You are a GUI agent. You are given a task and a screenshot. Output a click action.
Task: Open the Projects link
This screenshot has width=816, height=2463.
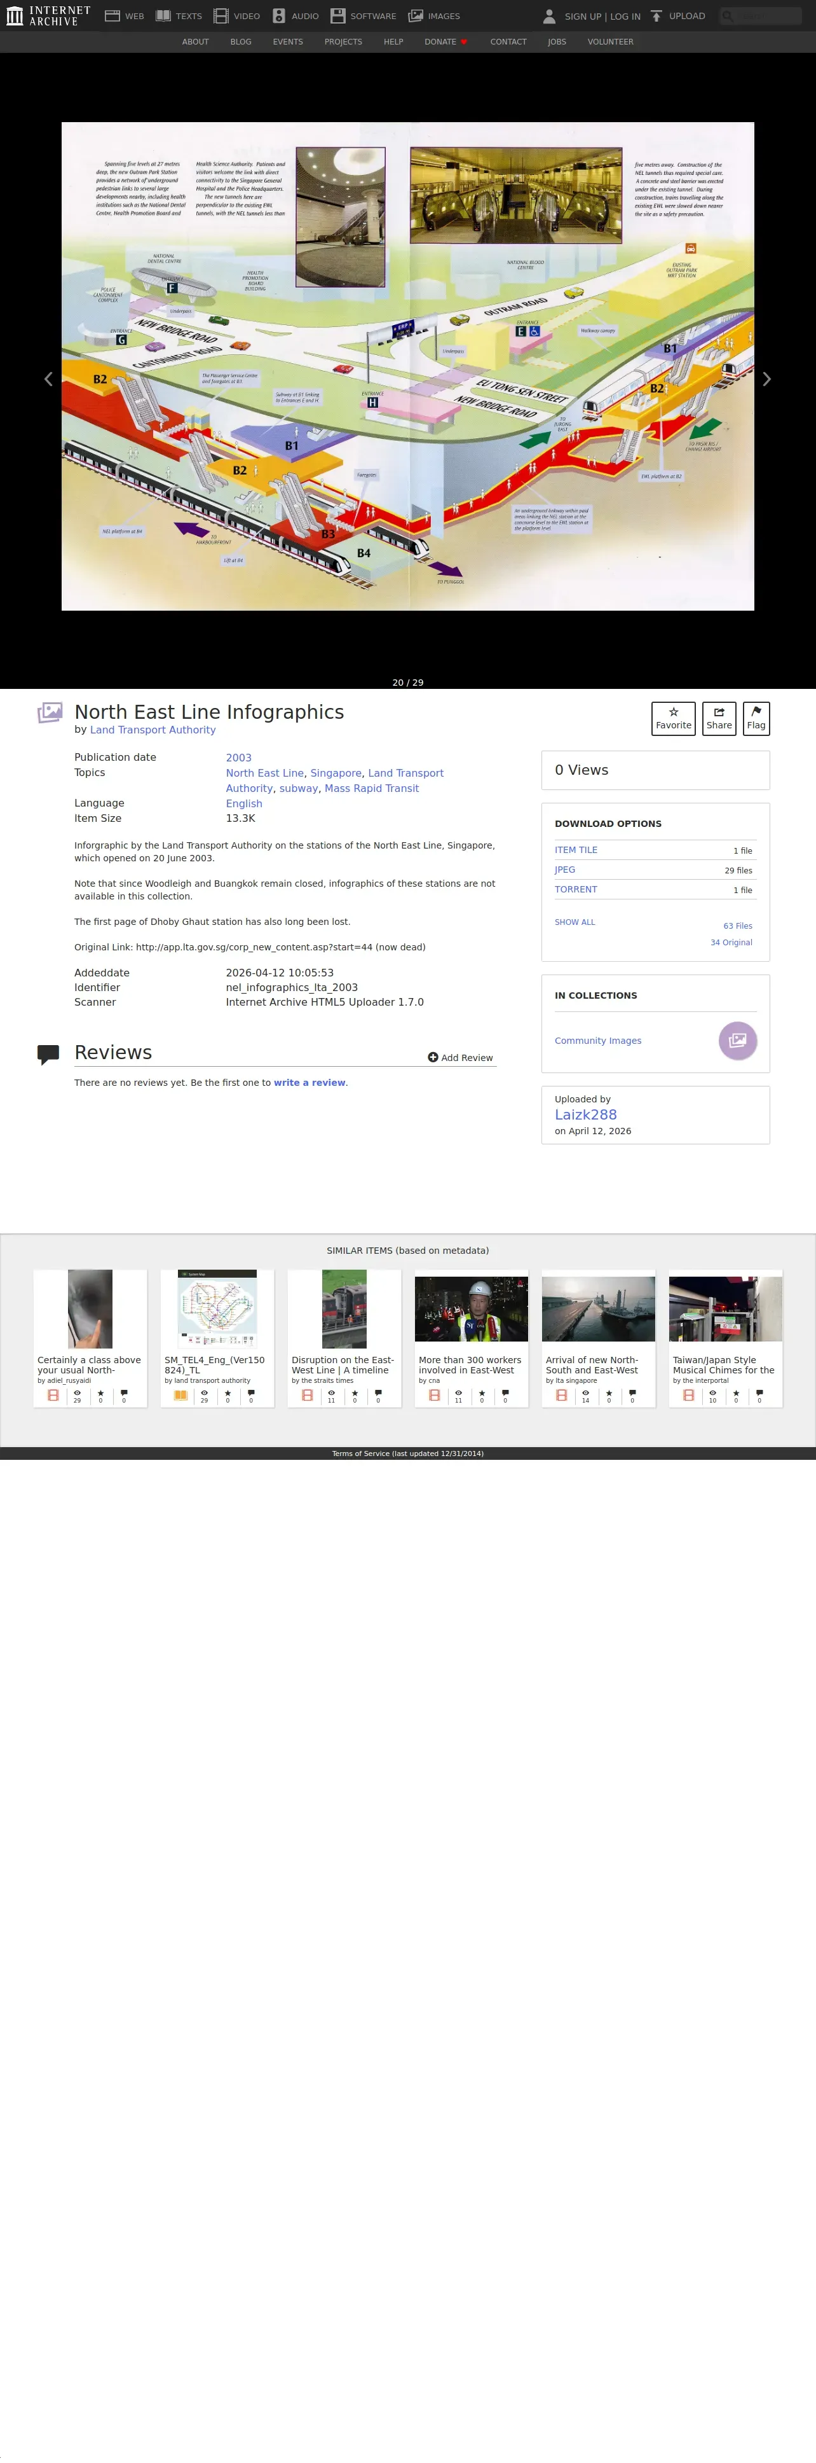click(343, 42)
